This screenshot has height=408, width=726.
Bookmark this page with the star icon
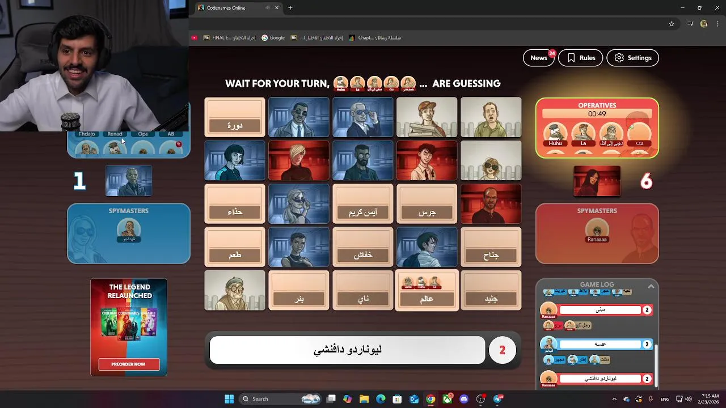pos(672,24)
